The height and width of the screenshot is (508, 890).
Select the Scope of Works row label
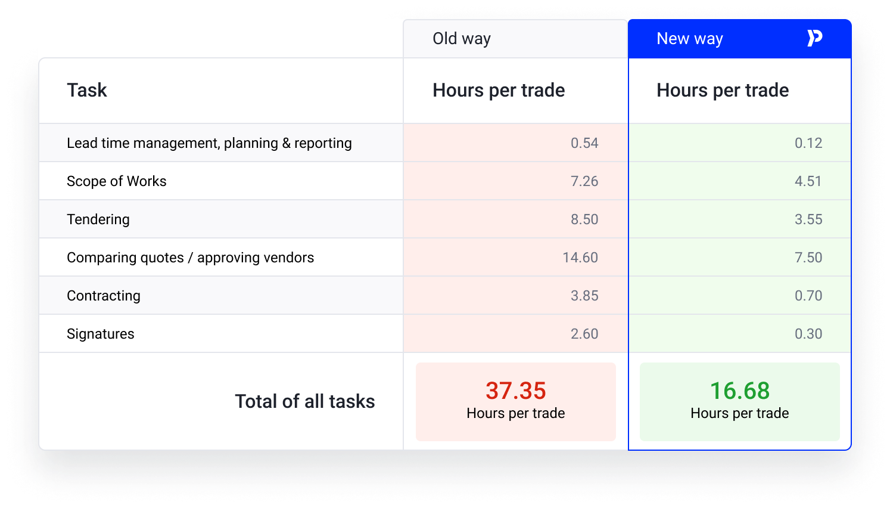(117, 181)
